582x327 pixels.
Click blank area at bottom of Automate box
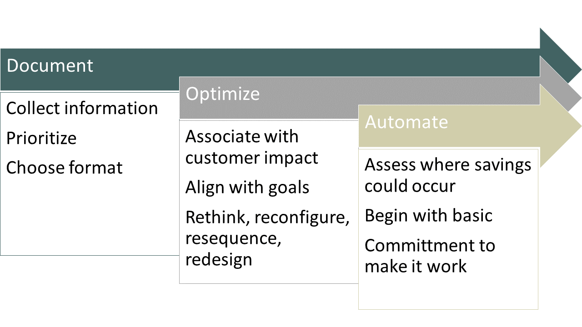[x=448, y=293]
